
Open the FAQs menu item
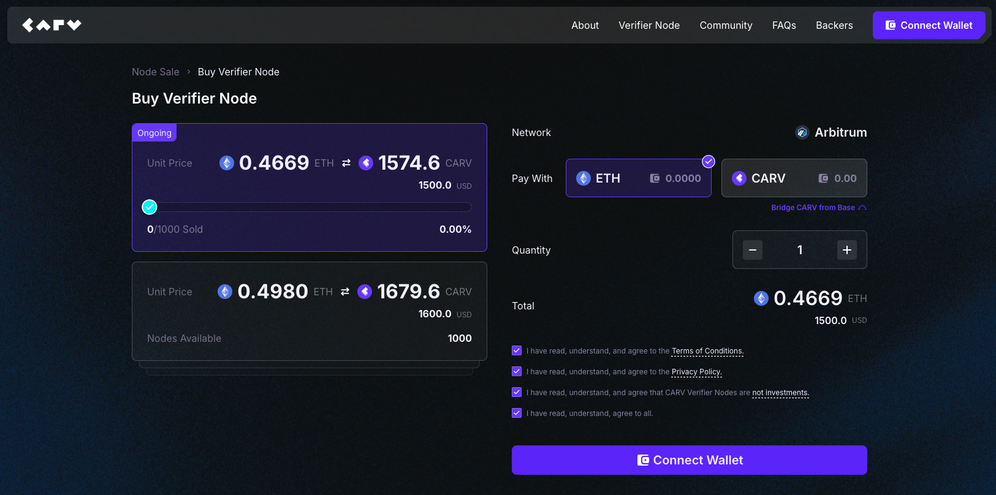pos(784,25)
